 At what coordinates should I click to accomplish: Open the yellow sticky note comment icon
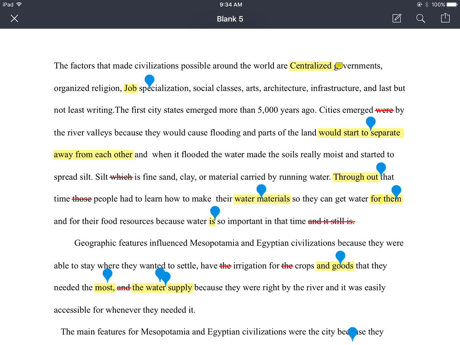[339, 66]
